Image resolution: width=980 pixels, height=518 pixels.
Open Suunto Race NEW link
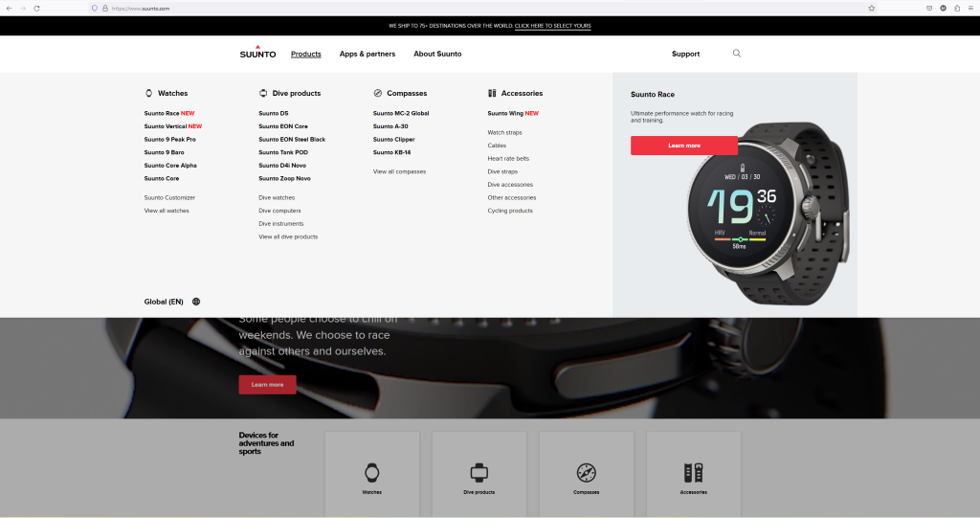click(169, 113)
